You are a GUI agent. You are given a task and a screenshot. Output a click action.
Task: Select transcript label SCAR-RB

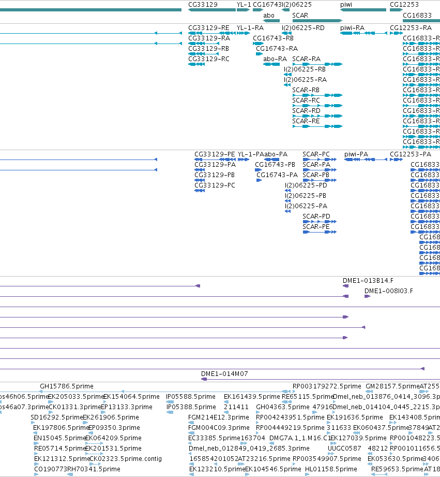coord(306,90)
